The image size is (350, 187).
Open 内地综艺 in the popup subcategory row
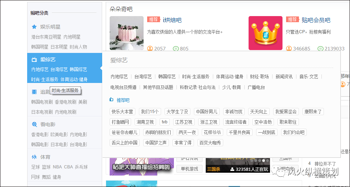point(119,77)
